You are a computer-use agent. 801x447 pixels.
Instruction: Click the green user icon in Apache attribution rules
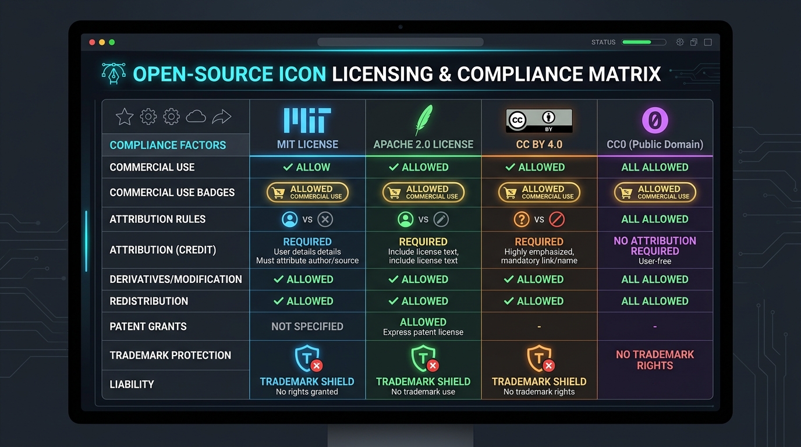[x=405, y=219]
